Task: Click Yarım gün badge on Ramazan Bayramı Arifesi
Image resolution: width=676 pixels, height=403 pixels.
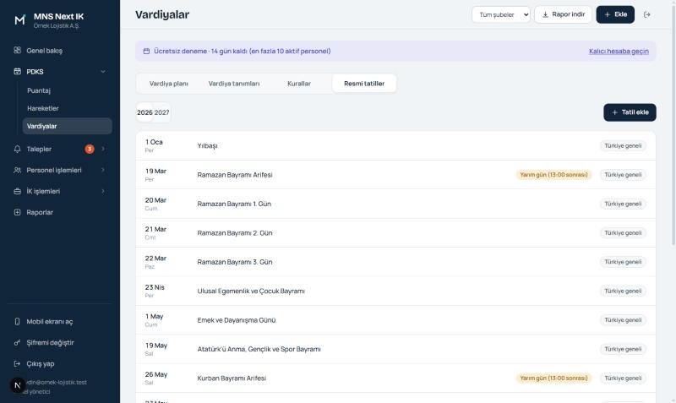Action: pos(553,175)
